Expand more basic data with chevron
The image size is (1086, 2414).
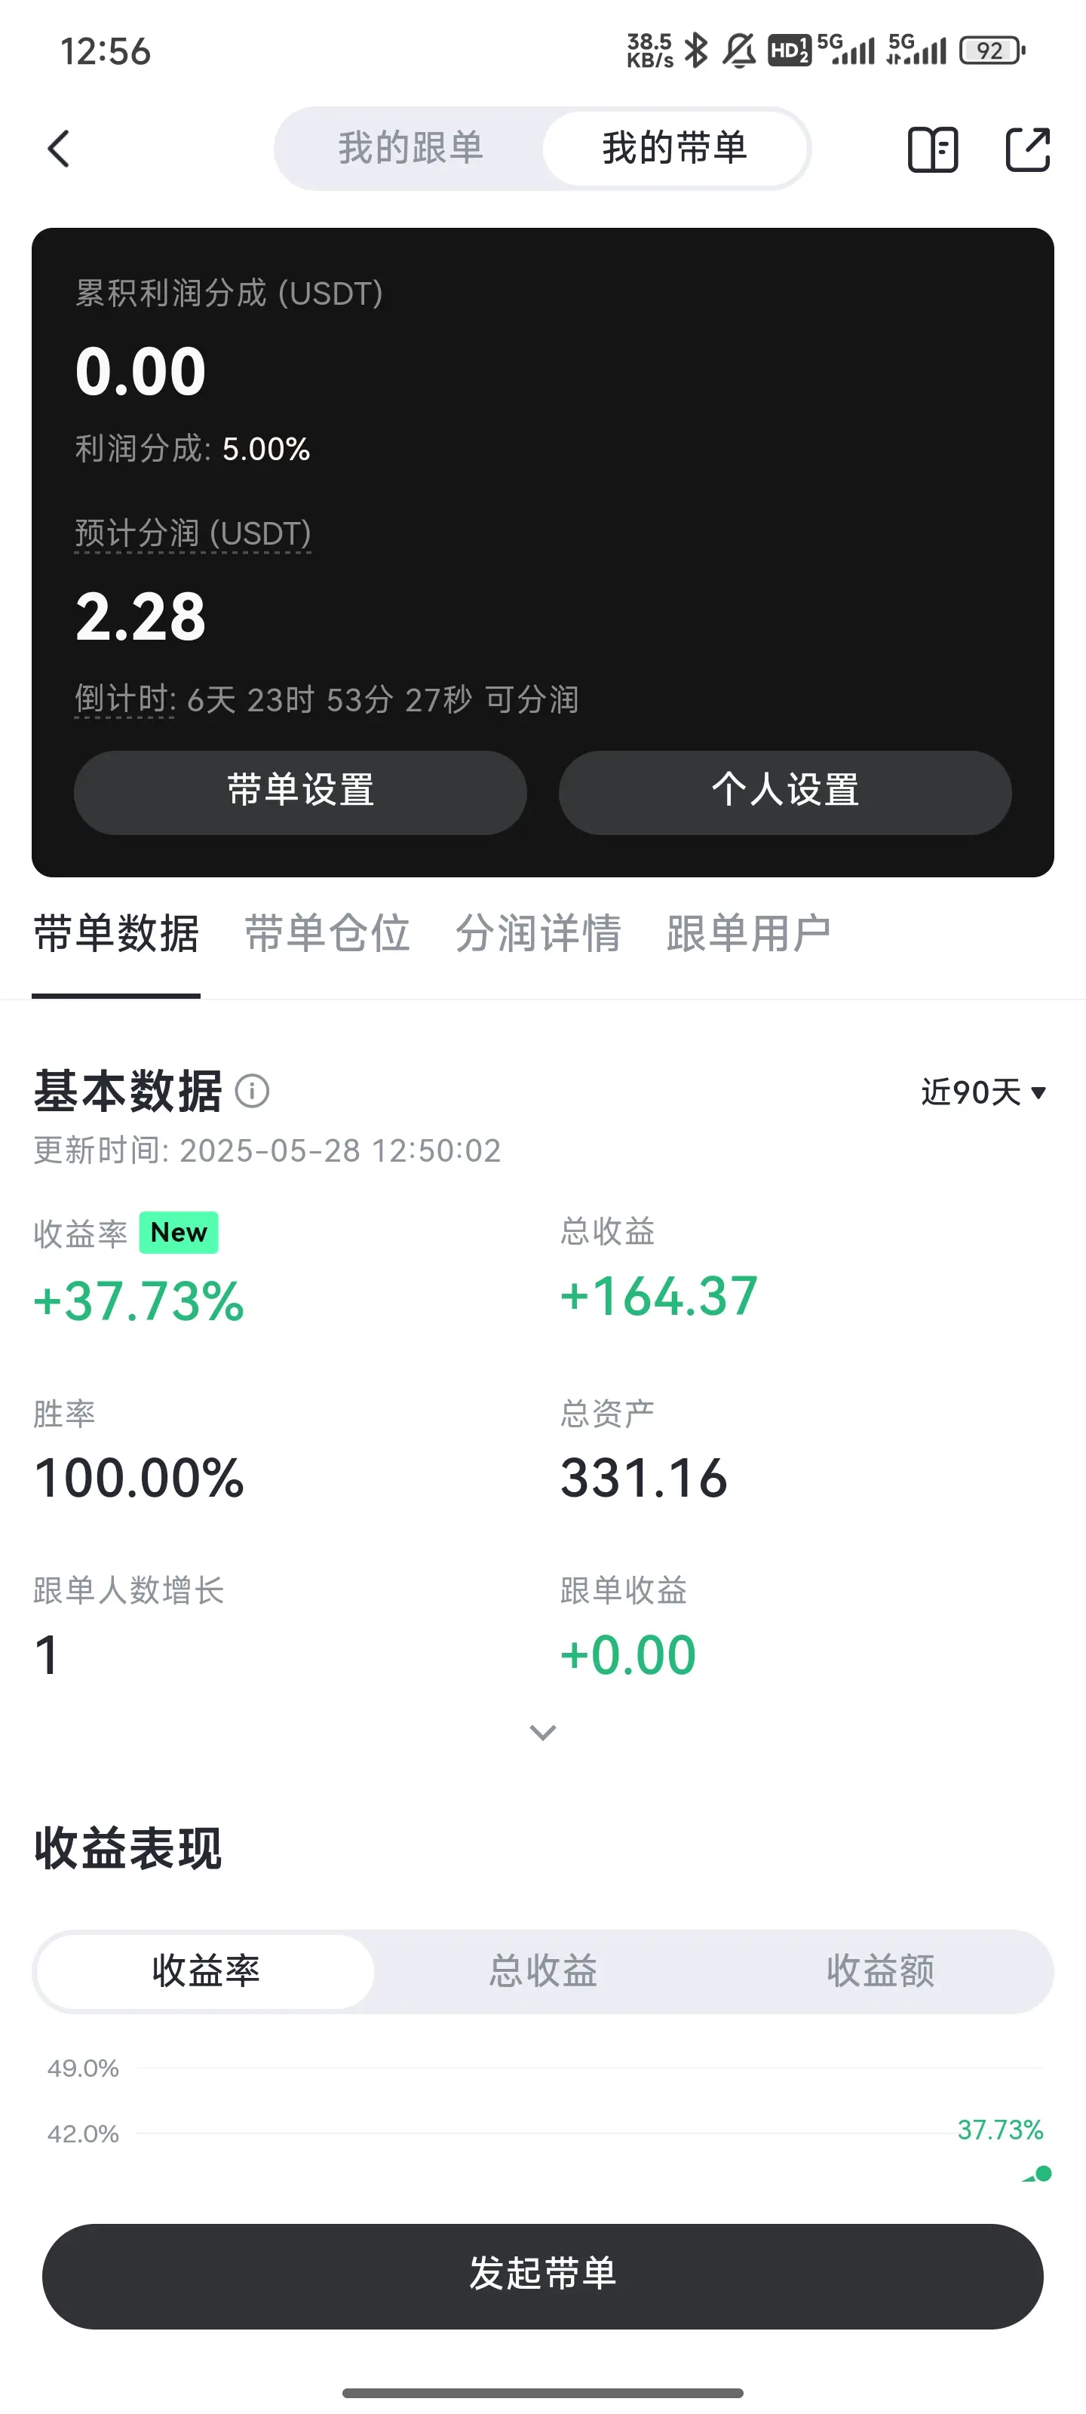tap(542, 1732)
